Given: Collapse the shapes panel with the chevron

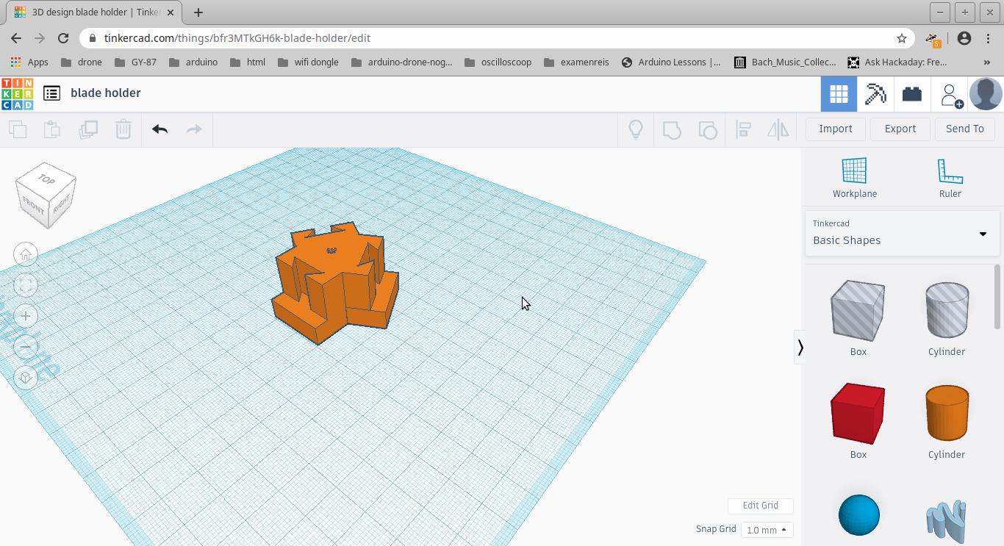Looking at the screenshot, I should tap(800, 347).
